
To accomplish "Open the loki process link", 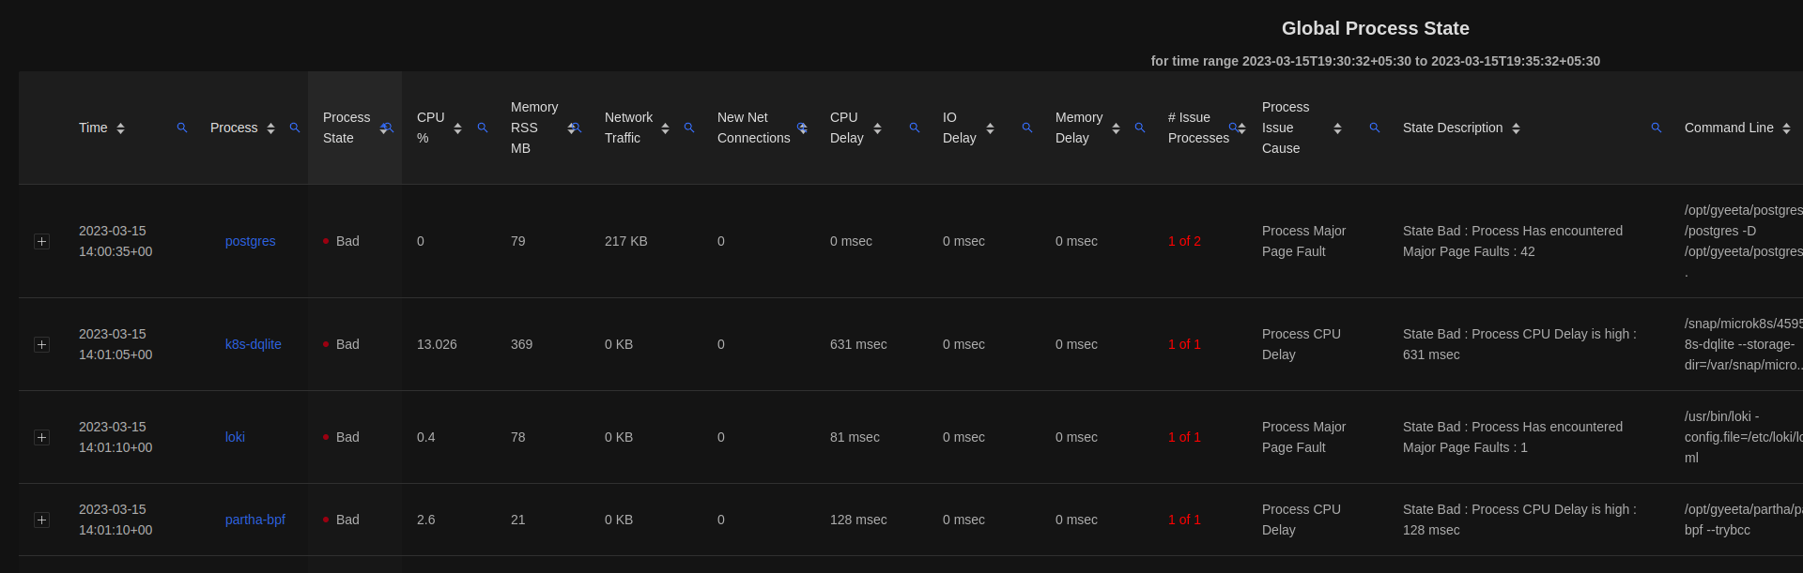I will coord(235,437).
